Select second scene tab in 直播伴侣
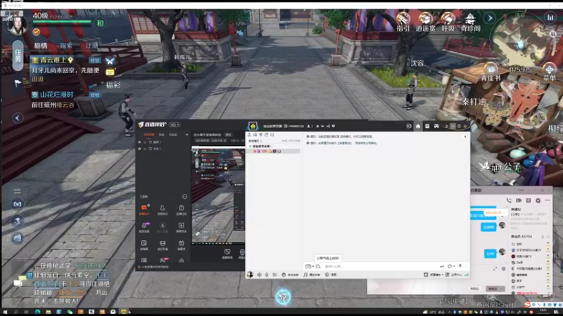Screen dimensions: 563x316 click(162, 135)
